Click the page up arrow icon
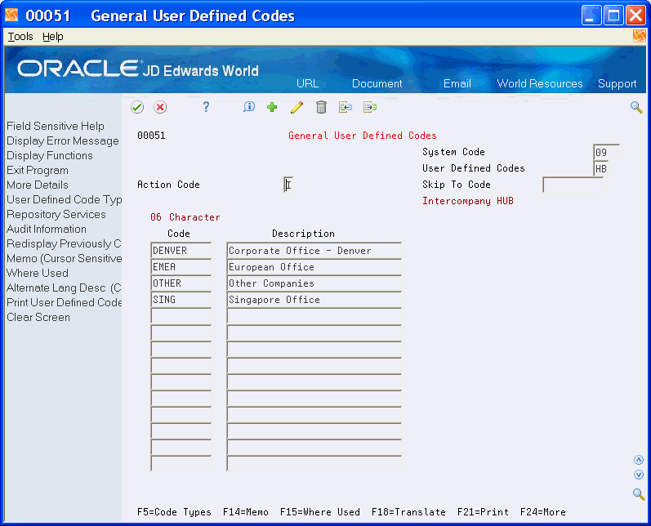Viewport: 651px width, 526px height. [x=639, y=460]
